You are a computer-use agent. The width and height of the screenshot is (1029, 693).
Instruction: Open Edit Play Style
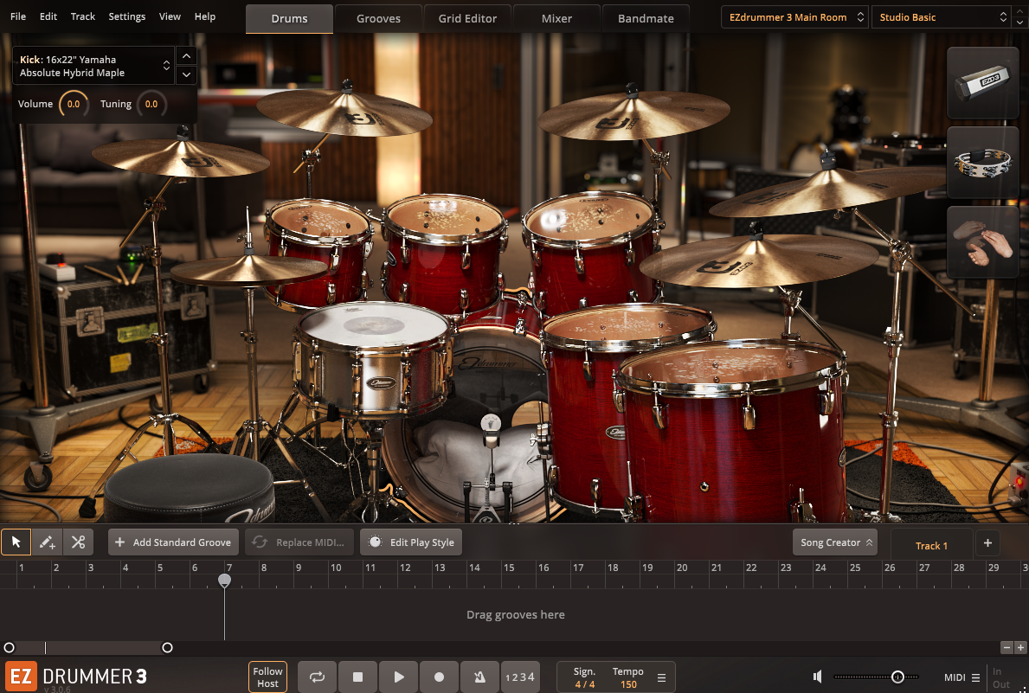[x=410, y=542]
